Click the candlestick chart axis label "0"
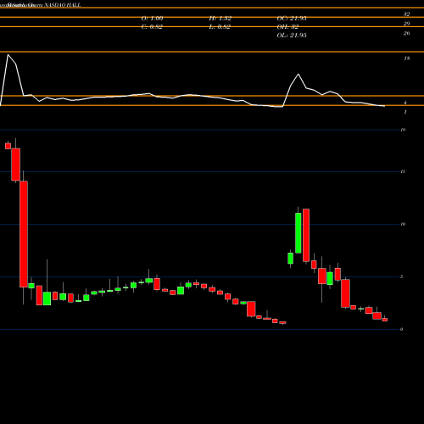The height and width of the screenshot is (424, 424). click(401, 329)
